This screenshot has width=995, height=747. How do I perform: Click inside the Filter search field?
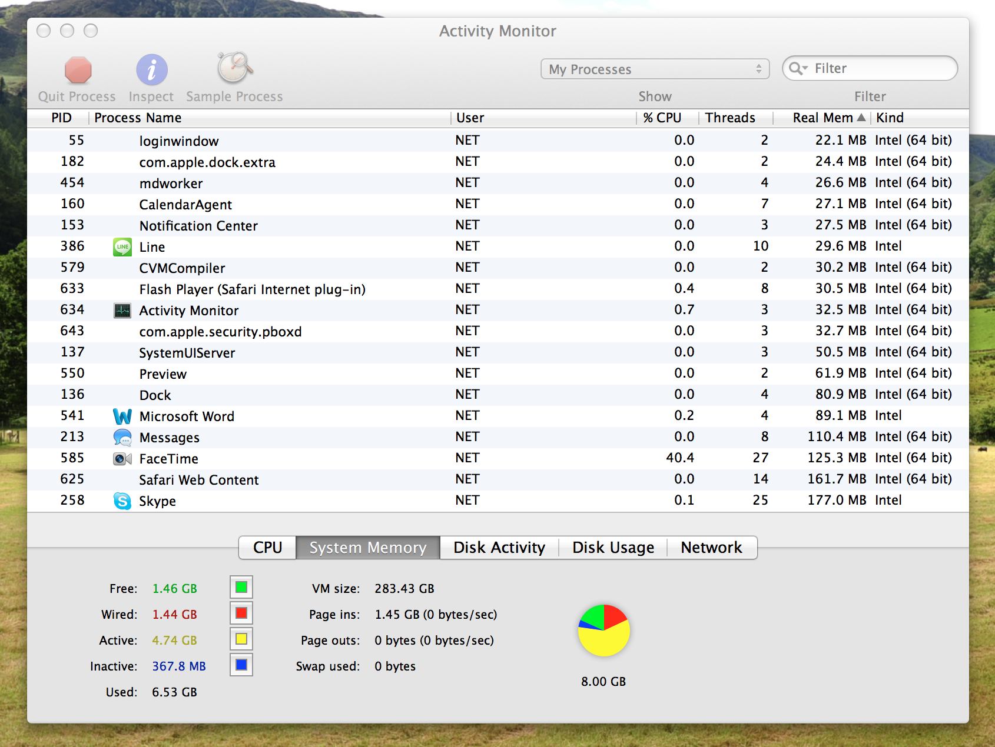[870, 68]
